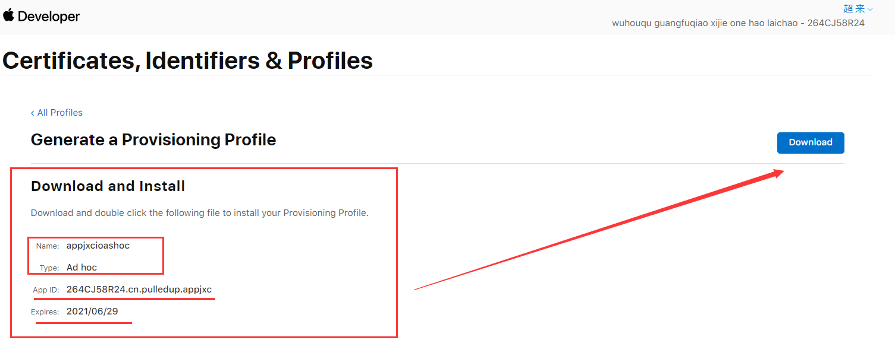Screen dimensions: 895x353
Task: Go back to All Profiles
Action: (x=59, y=113)
